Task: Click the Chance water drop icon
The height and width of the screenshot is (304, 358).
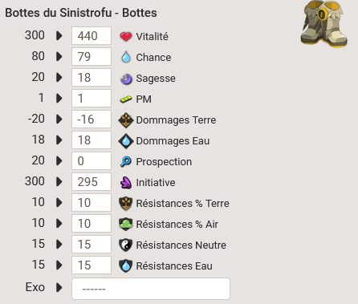Action: [x=126, y=57]
